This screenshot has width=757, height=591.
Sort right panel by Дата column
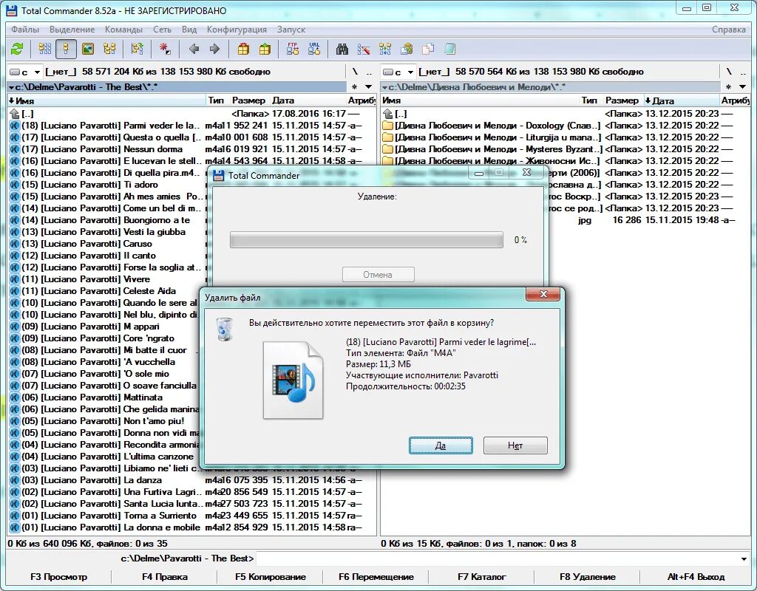681,100
